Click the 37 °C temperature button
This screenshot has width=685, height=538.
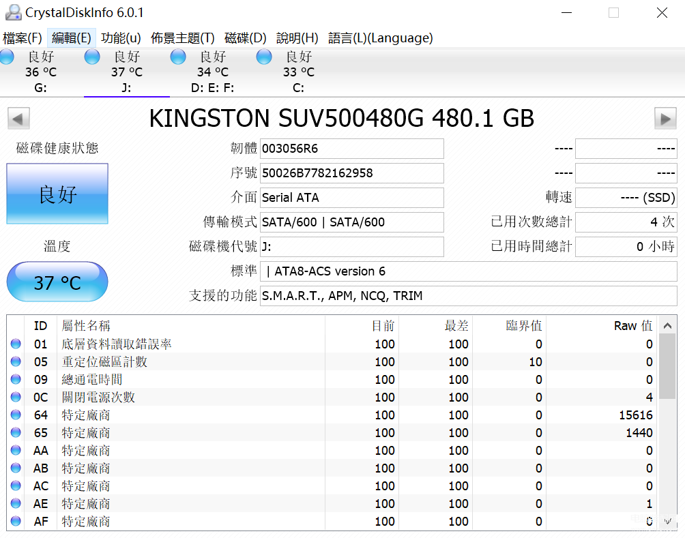57,282
